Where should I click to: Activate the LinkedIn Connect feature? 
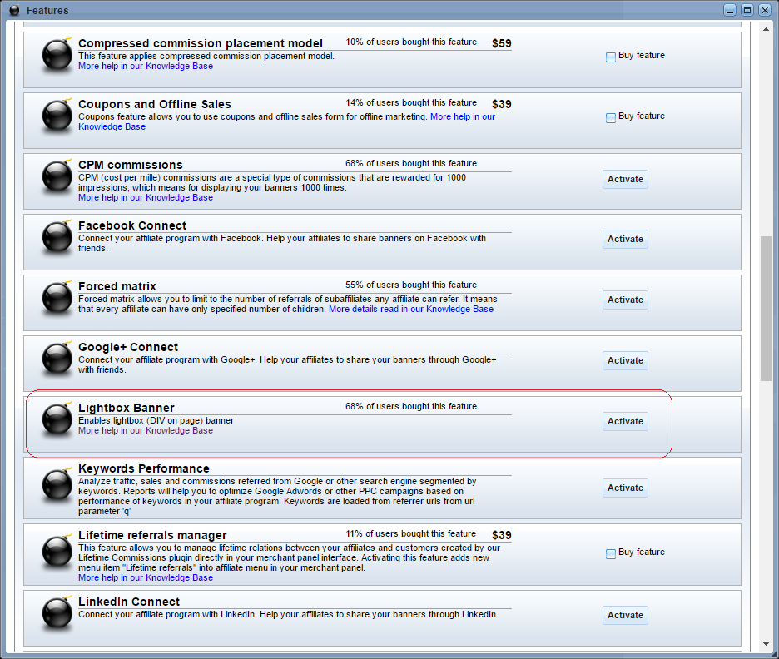tap(625, 615)
